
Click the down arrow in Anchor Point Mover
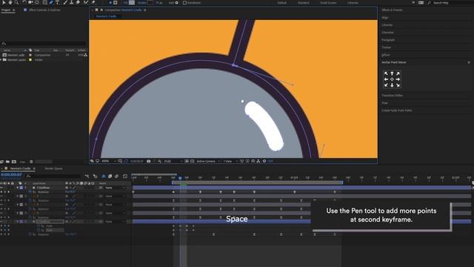pyautogui.click(x=392, y=85)
